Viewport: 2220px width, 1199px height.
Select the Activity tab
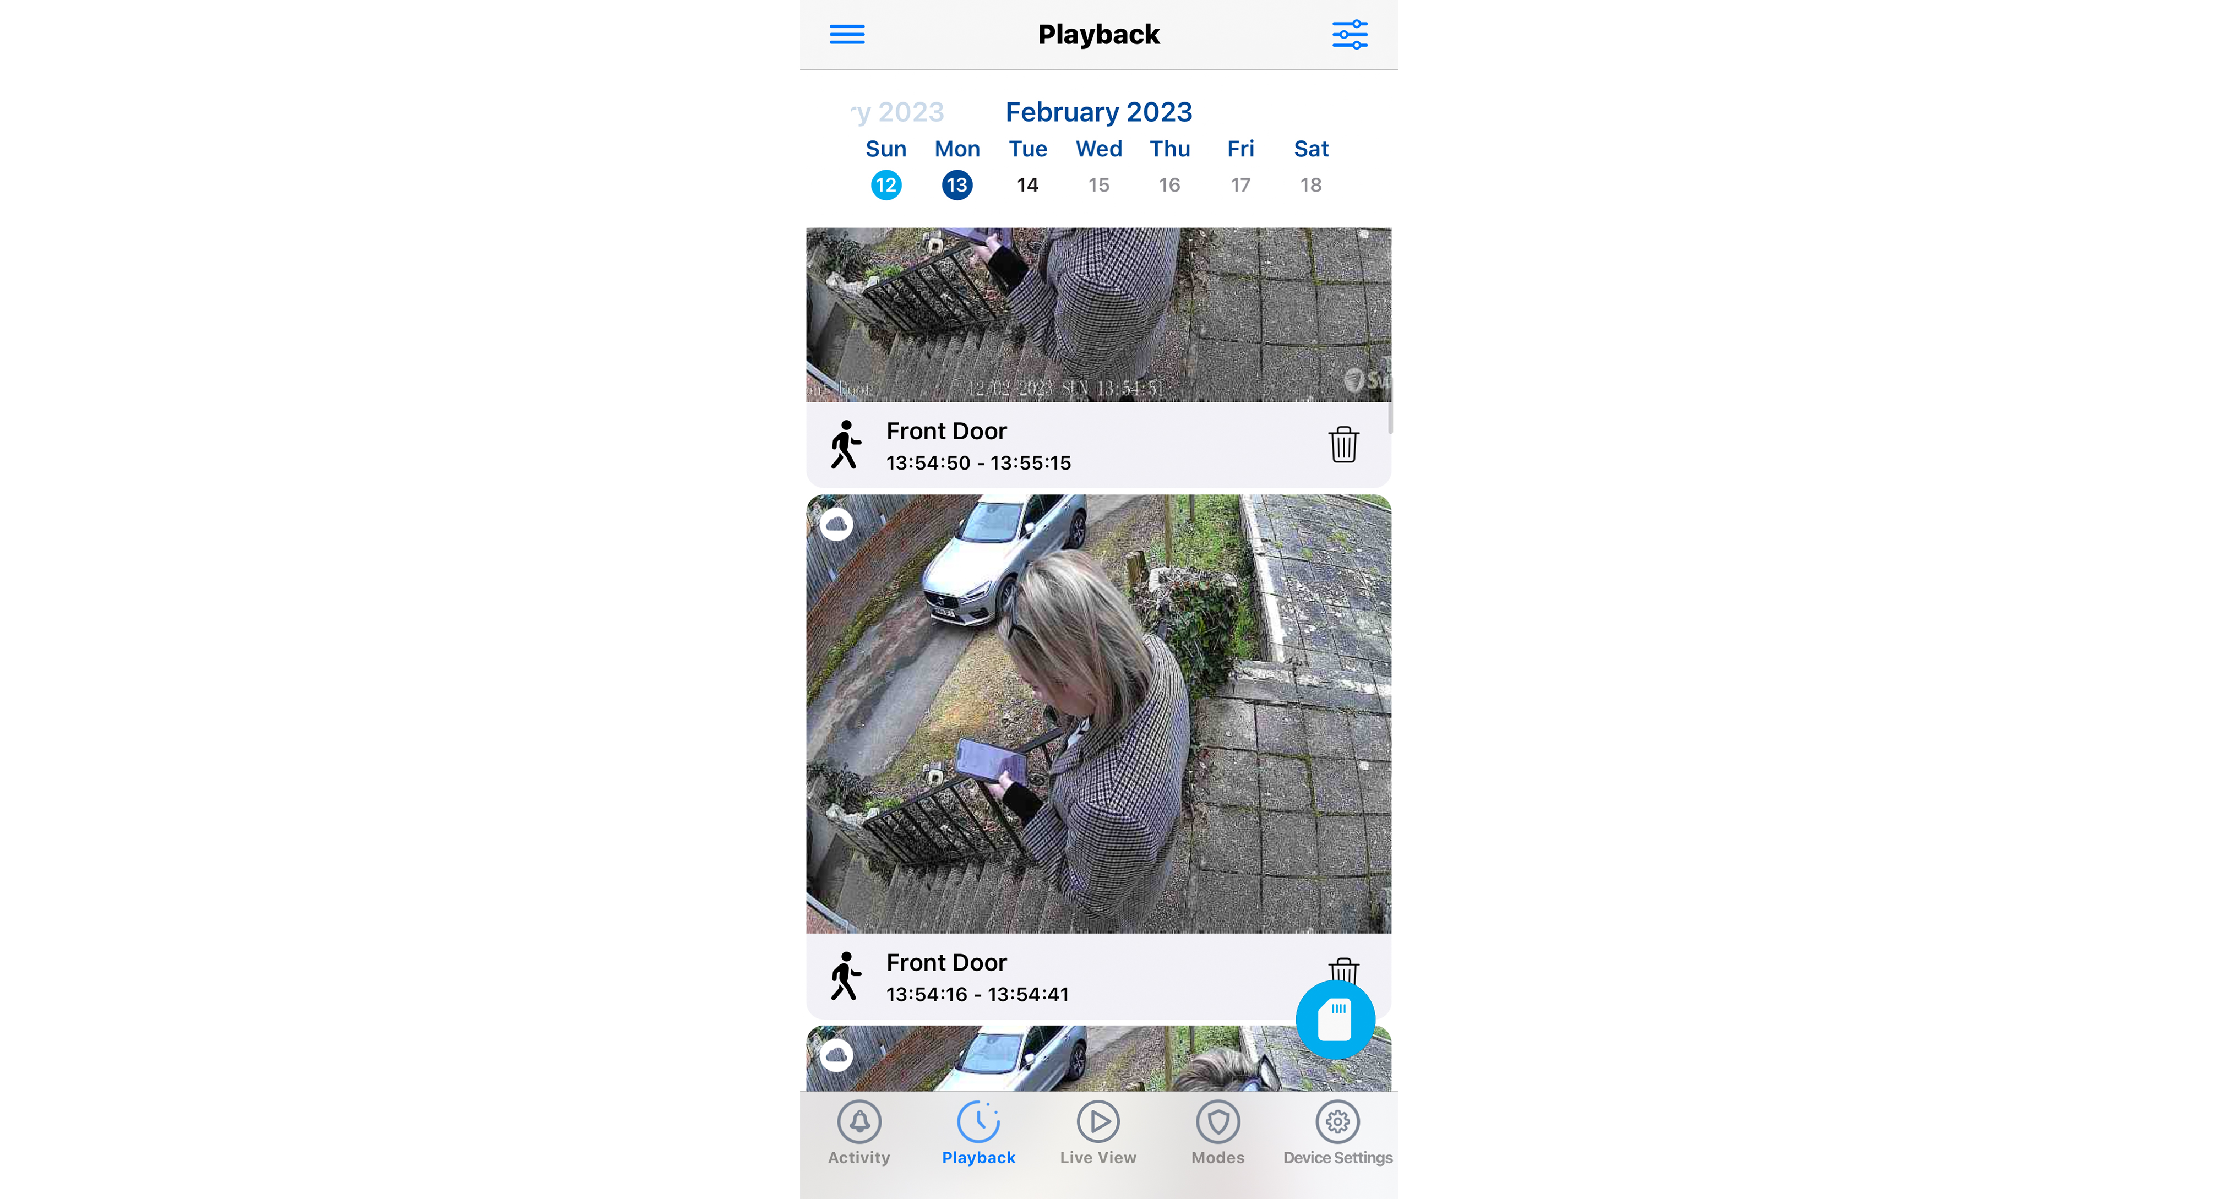pyautogui.click(x=858, y=1137)
